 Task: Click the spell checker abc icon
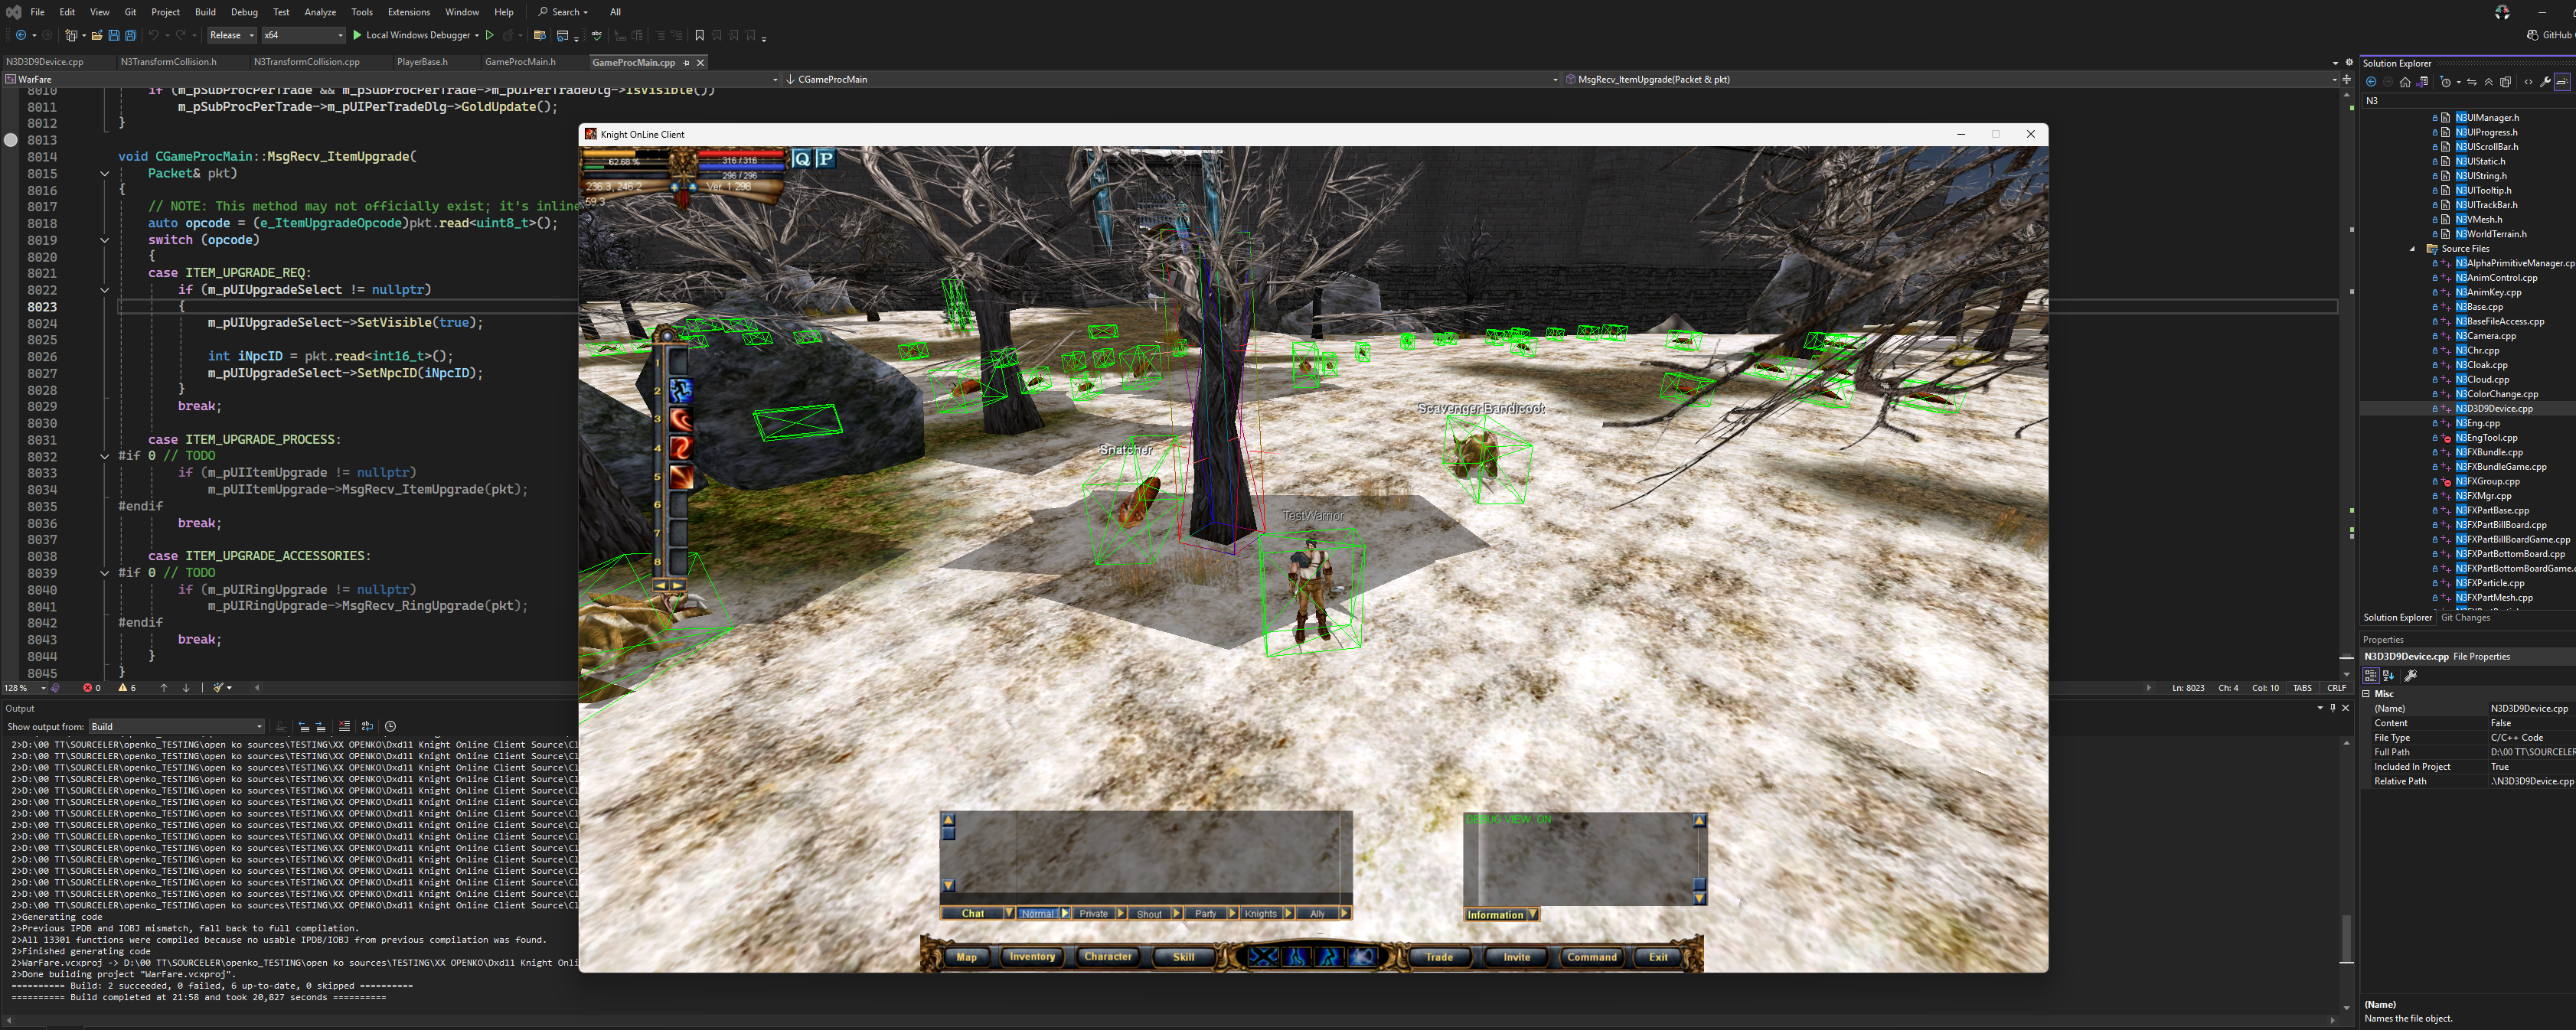597,35
